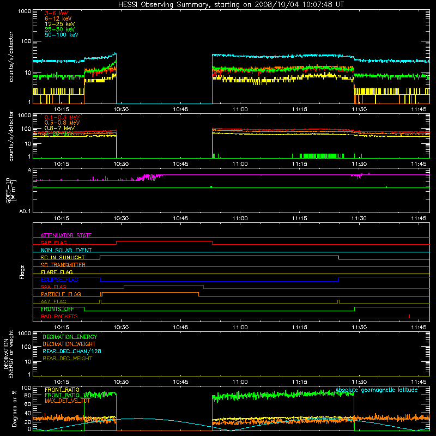Select the BAD_PACKETS flag label

click(x=59, y=316)
